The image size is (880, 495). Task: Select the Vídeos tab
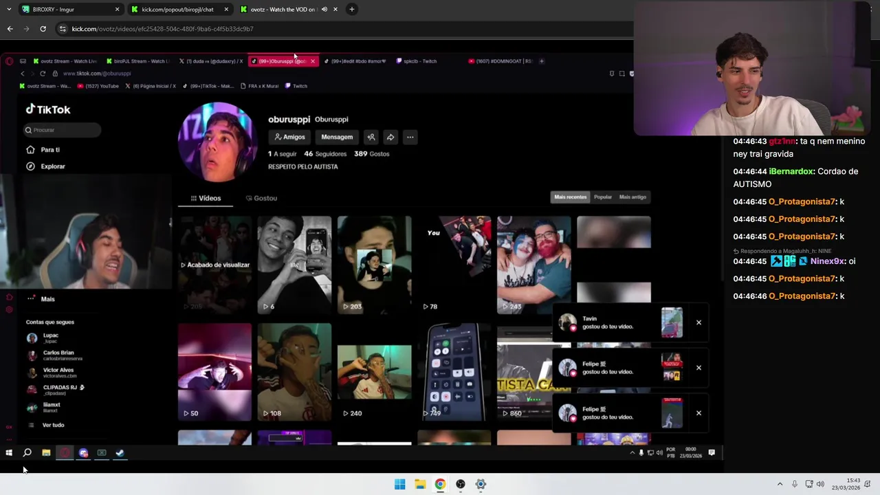[206, 198]
